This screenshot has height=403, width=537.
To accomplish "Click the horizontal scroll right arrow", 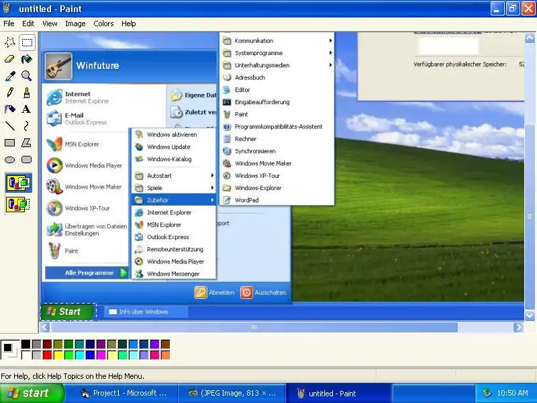I will click(x=518, y=327).
